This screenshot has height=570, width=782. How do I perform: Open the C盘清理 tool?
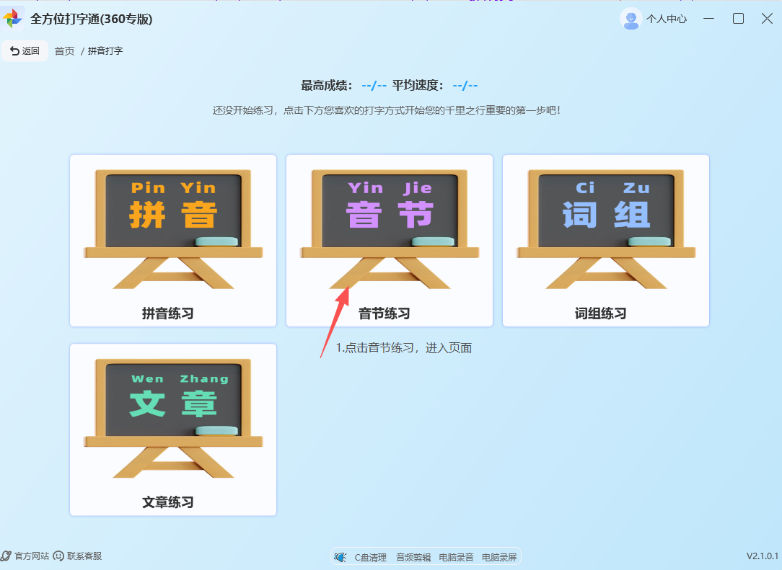point(369,556)
